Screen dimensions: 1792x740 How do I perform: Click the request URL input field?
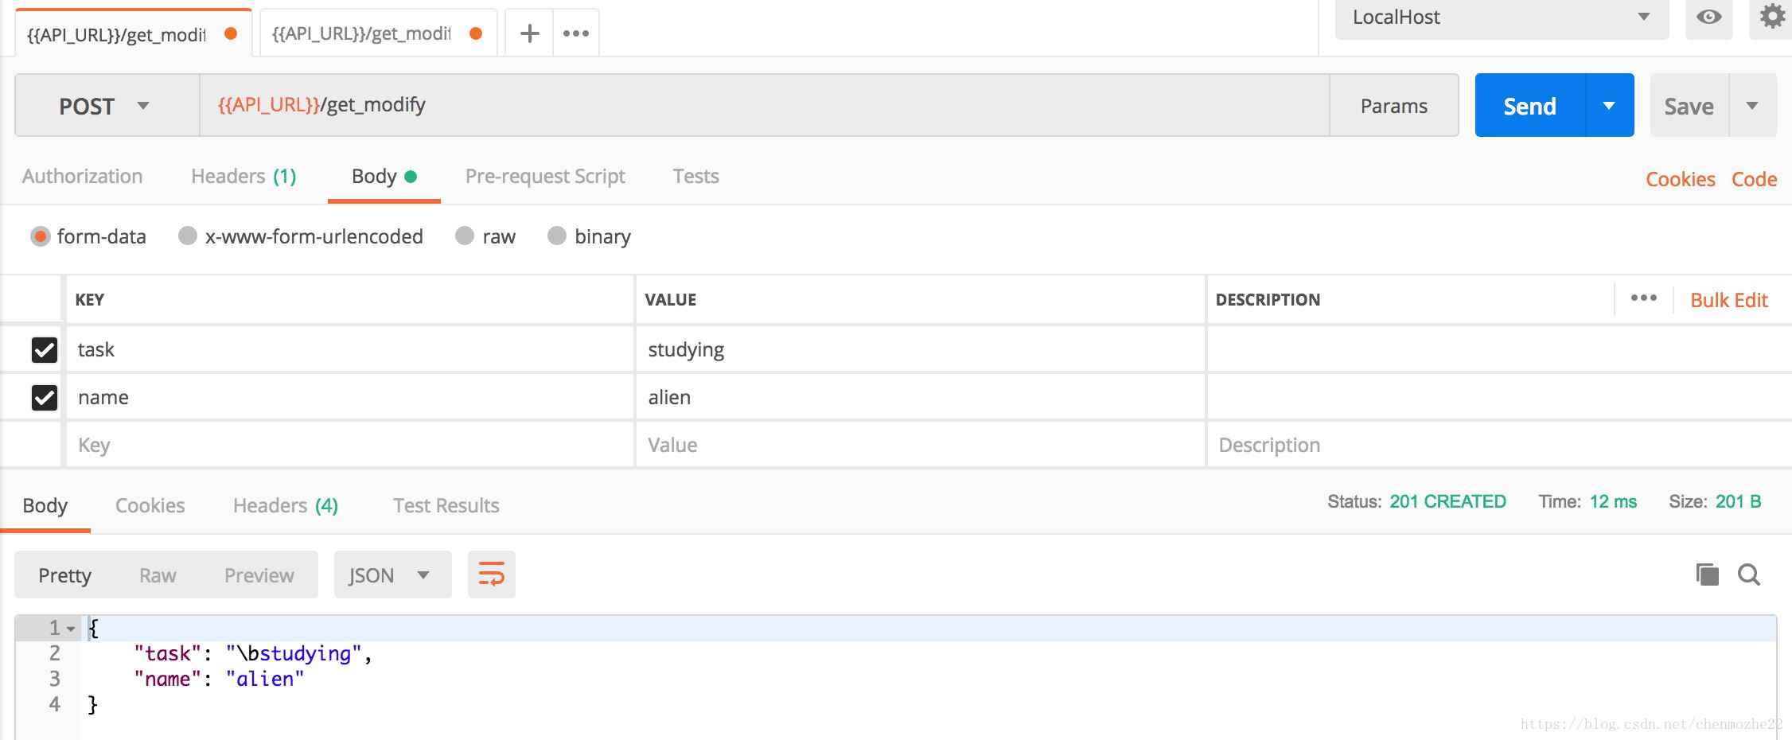(764, 105)
